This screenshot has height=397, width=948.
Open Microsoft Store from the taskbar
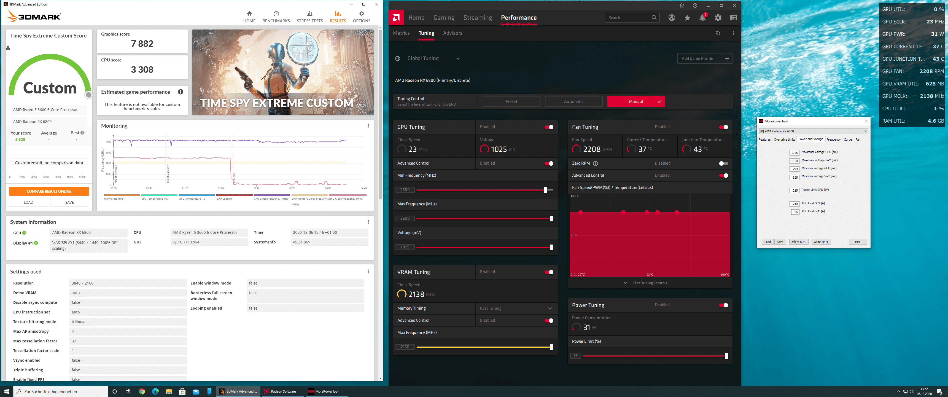click(182, 391)
